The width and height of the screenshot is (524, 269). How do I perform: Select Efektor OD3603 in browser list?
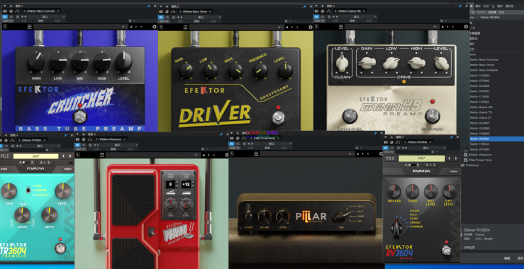pos(479,128)
